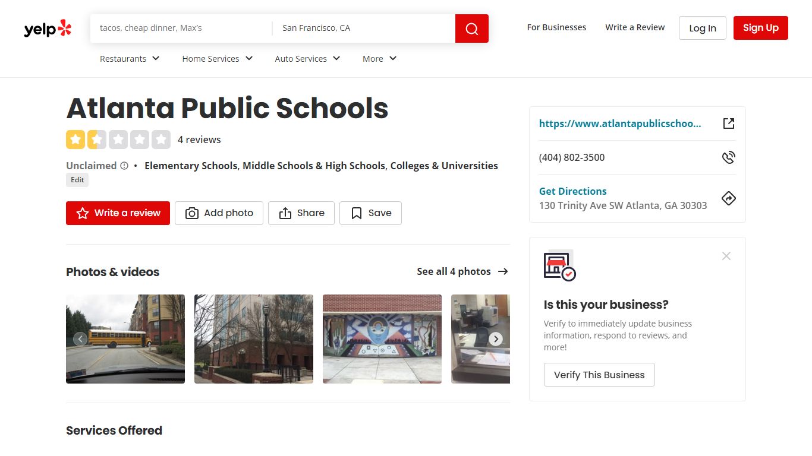Image resolution: width=812 pixels, height=456 pixels.
Task: Open the For Businesses link
Action: pos(556,27)
